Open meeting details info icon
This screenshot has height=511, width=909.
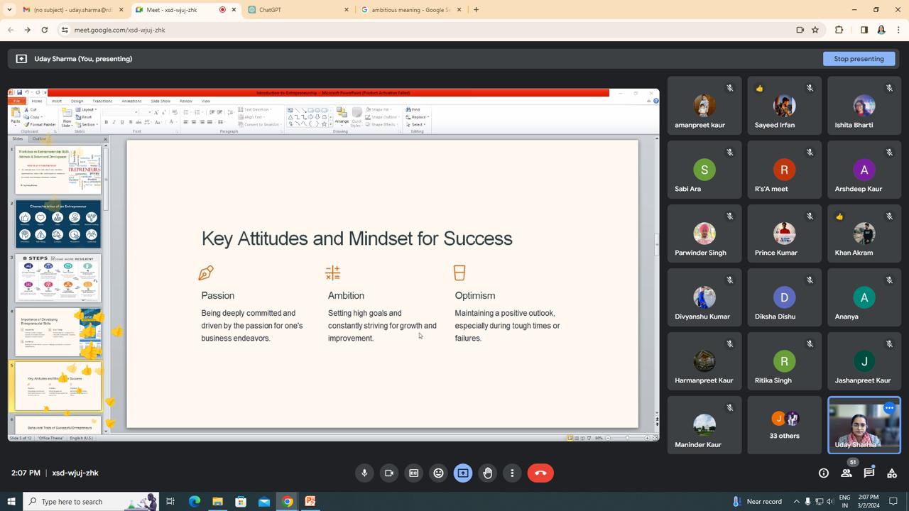(824, 473)
